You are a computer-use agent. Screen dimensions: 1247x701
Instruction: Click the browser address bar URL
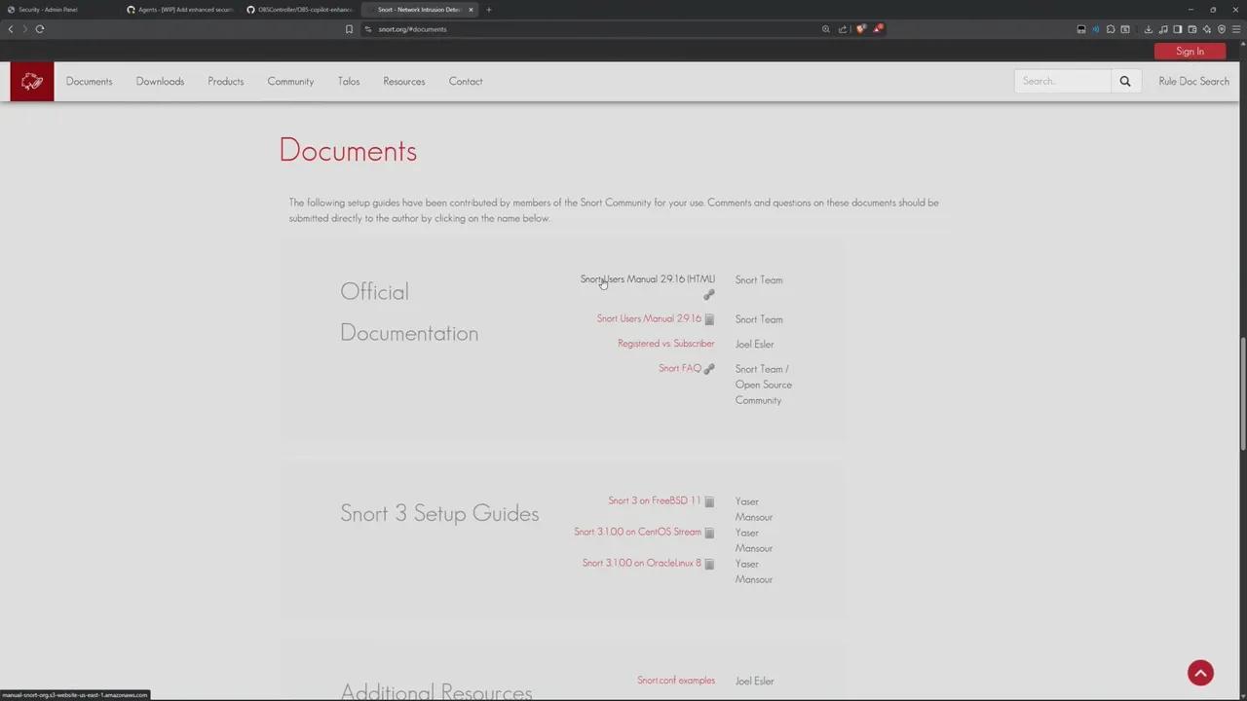pyautogui.click(x=412, y=29)
